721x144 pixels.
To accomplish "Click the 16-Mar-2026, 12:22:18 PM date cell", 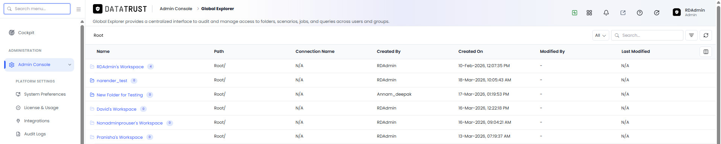I will pyautogui.click(x=484, y=108).
